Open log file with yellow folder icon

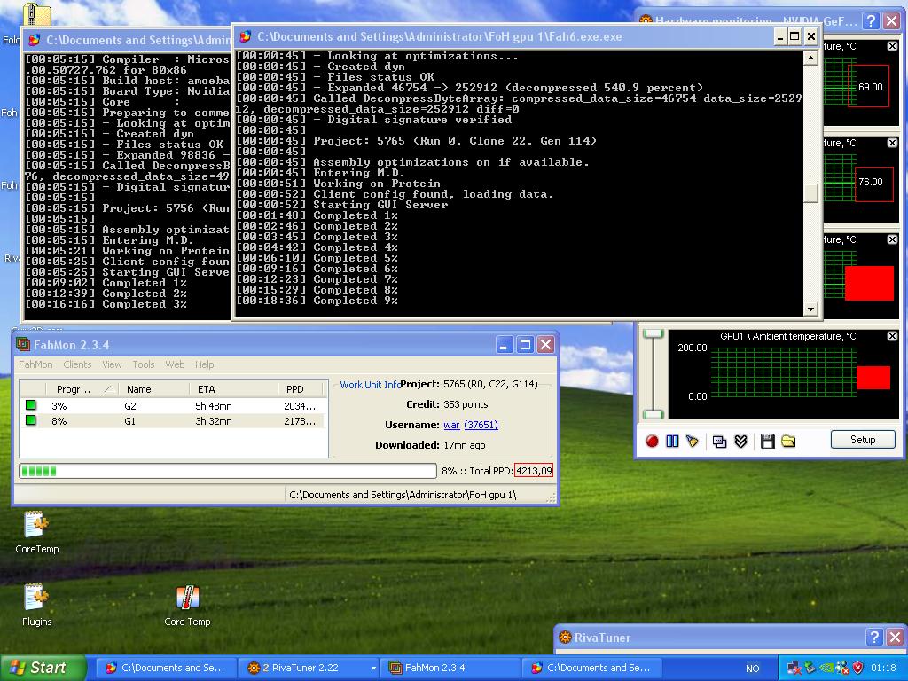click(788, 442)
